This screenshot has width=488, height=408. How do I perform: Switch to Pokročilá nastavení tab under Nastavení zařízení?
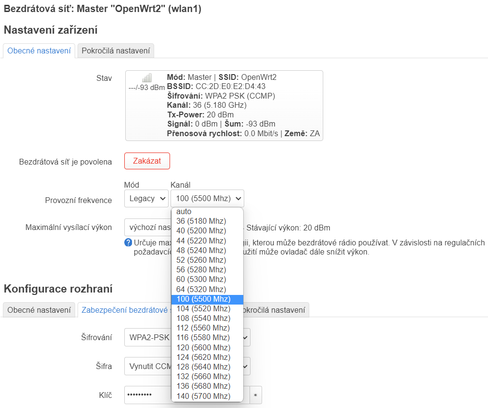(116, 51)
